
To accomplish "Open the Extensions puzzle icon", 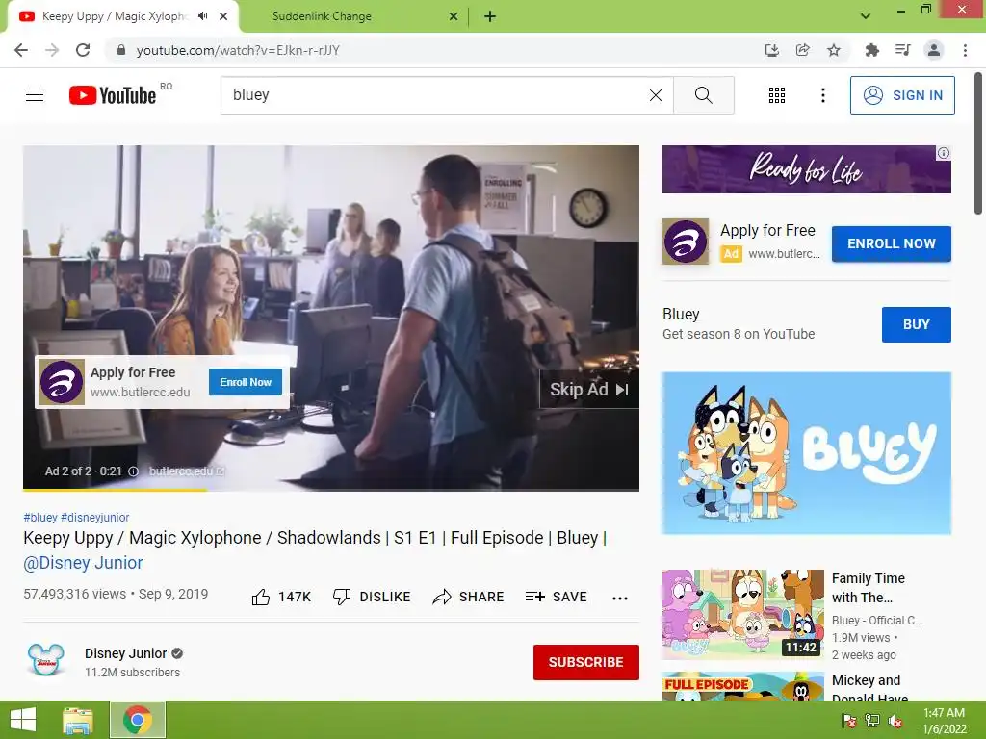I will tap(871, 50).
